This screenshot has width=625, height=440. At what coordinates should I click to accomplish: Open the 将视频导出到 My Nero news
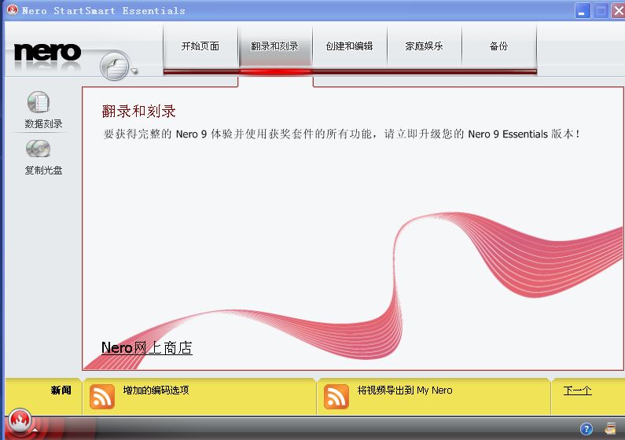tap(405, 390)
